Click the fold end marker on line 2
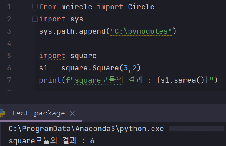Viewport: 226px width, 146px height. coord(35,19)
